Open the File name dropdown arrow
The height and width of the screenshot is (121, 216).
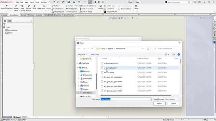pyautogui.click(x=150, y=99)
